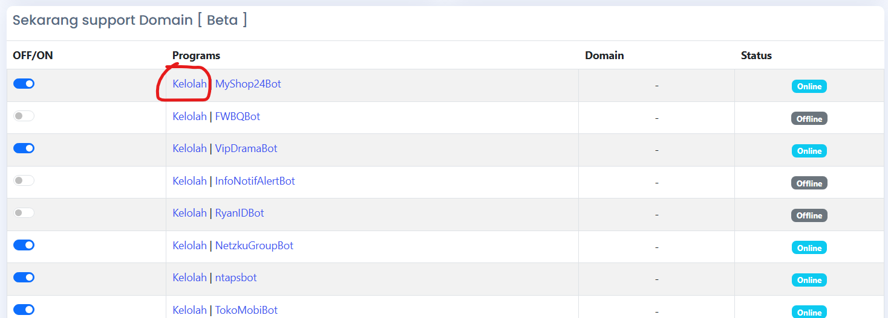This screenshot has height=318, width=888.
Task: Open the NetzkuGroupBot program link
Action: 254,246
